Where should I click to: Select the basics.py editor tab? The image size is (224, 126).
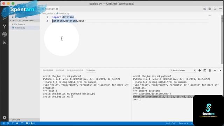(50, 9)
